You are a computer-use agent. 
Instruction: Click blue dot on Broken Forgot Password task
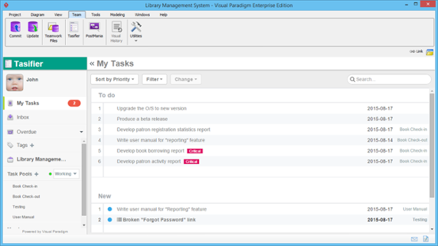point(109,220)
